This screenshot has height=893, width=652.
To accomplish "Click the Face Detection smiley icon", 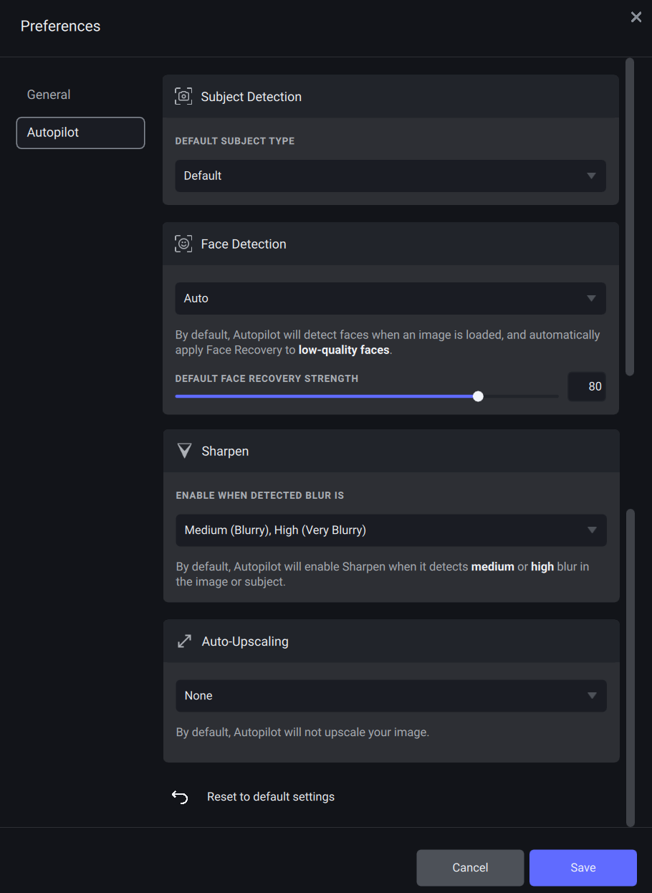I will [183, 244].
